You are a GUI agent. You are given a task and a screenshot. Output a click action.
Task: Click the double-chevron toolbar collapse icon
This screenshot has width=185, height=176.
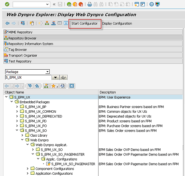[x=54, y=4]
